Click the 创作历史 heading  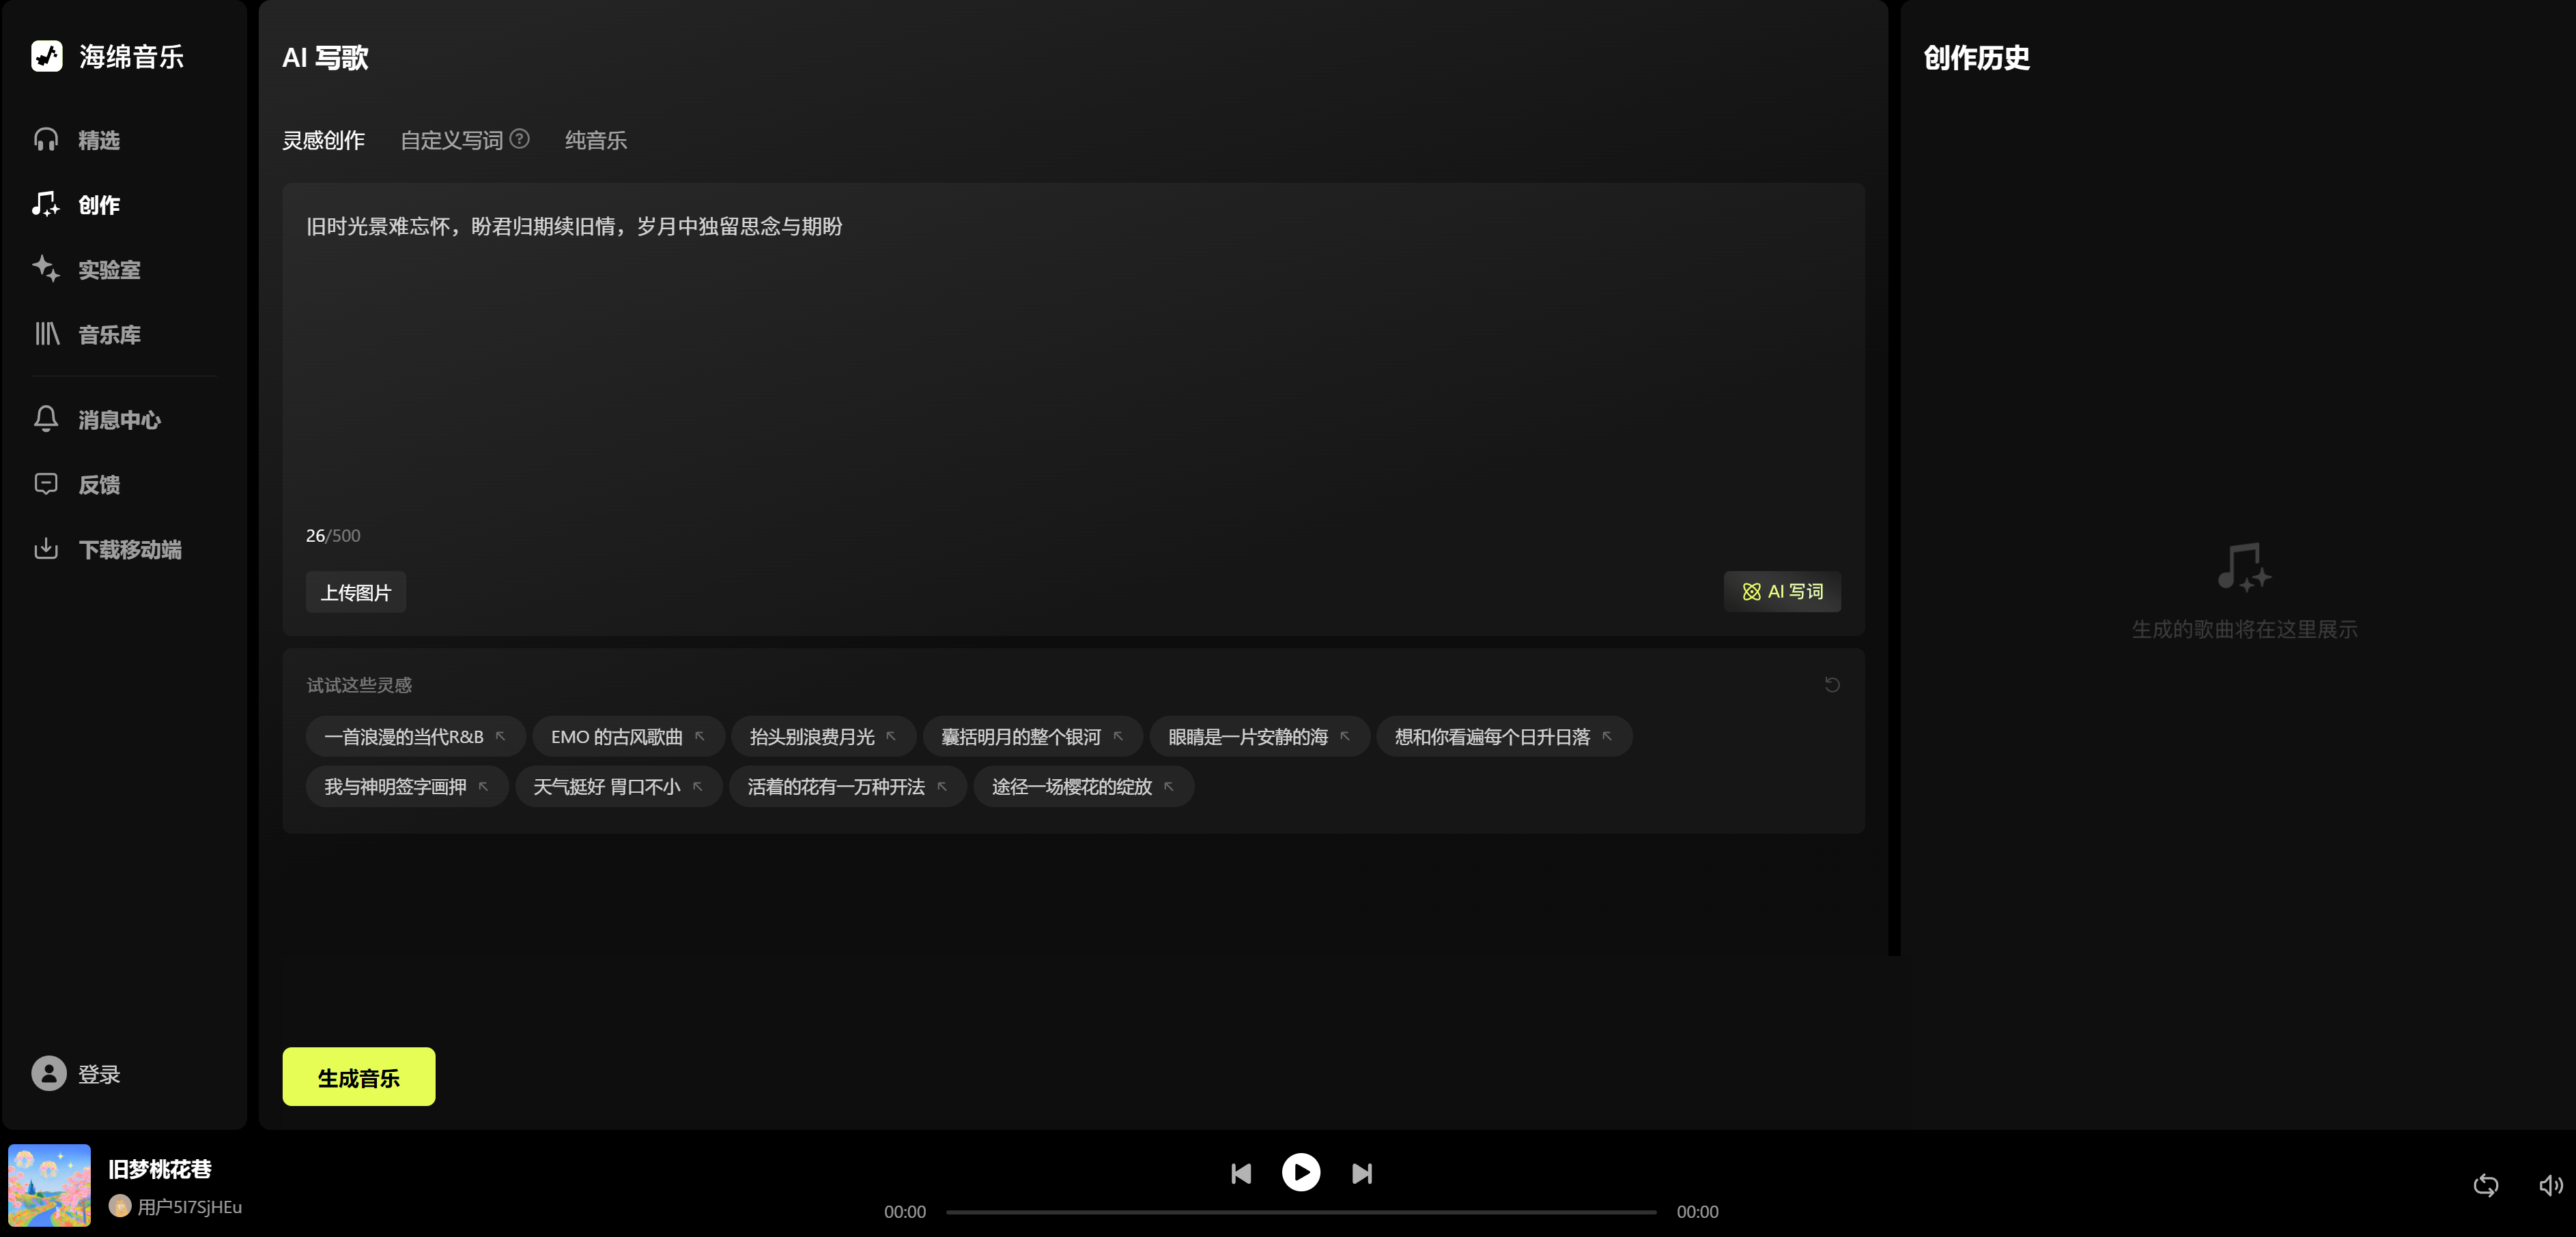[x=1976, y=58]
